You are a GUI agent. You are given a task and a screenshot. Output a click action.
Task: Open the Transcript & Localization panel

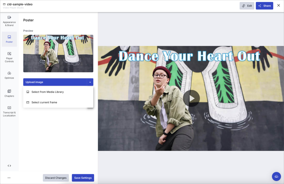click(x=9, y=111)
